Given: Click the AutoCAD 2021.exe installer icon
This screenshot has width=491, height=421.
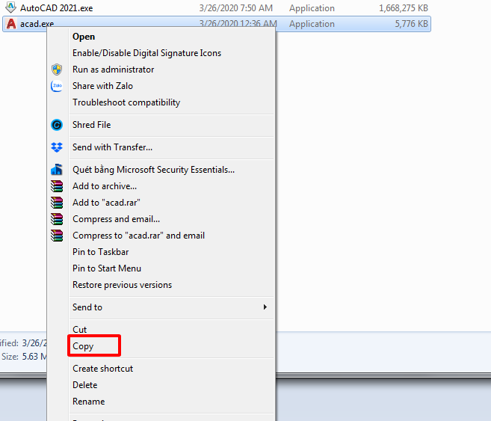Looking at the screenshot, I should (11, 7).
